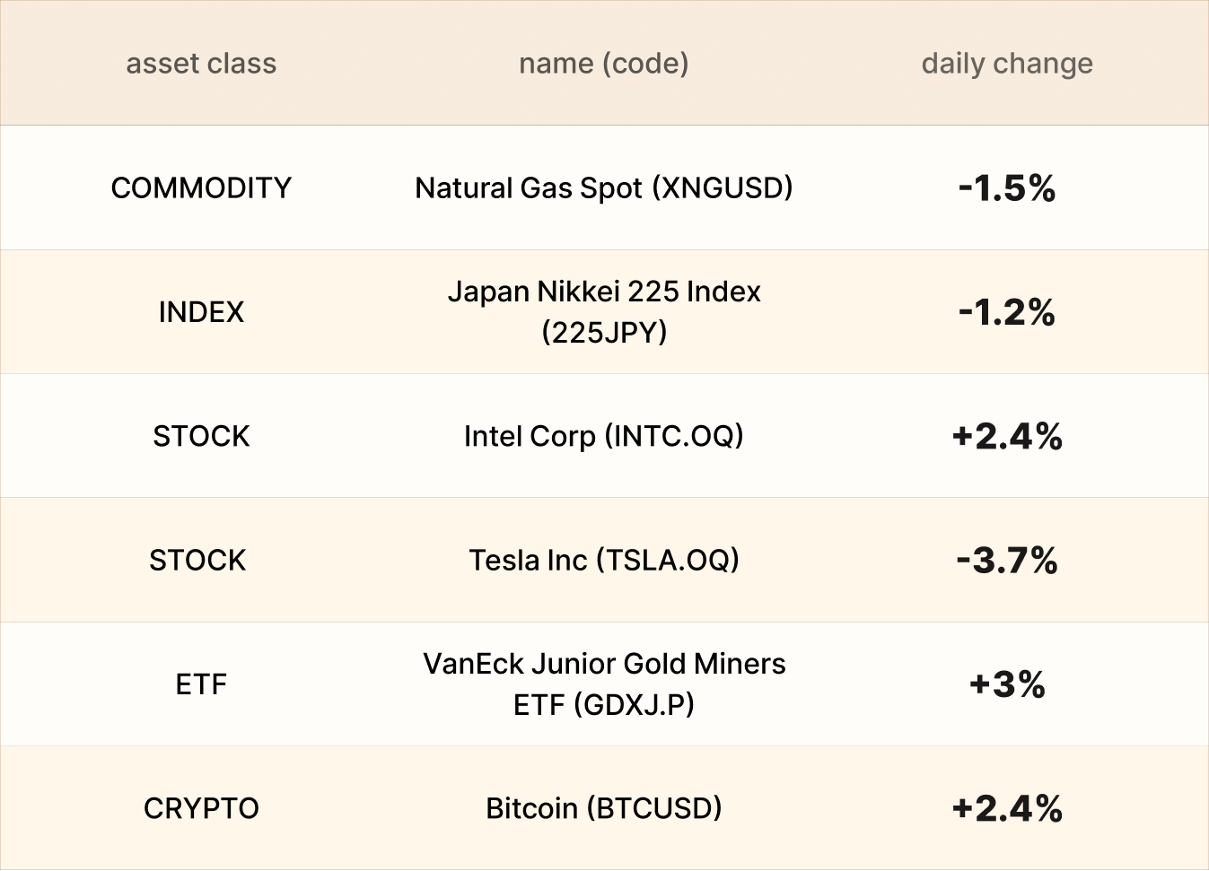Click the -1.2% daily change value
The image size is (1209, 871).
coord(1007,312)
